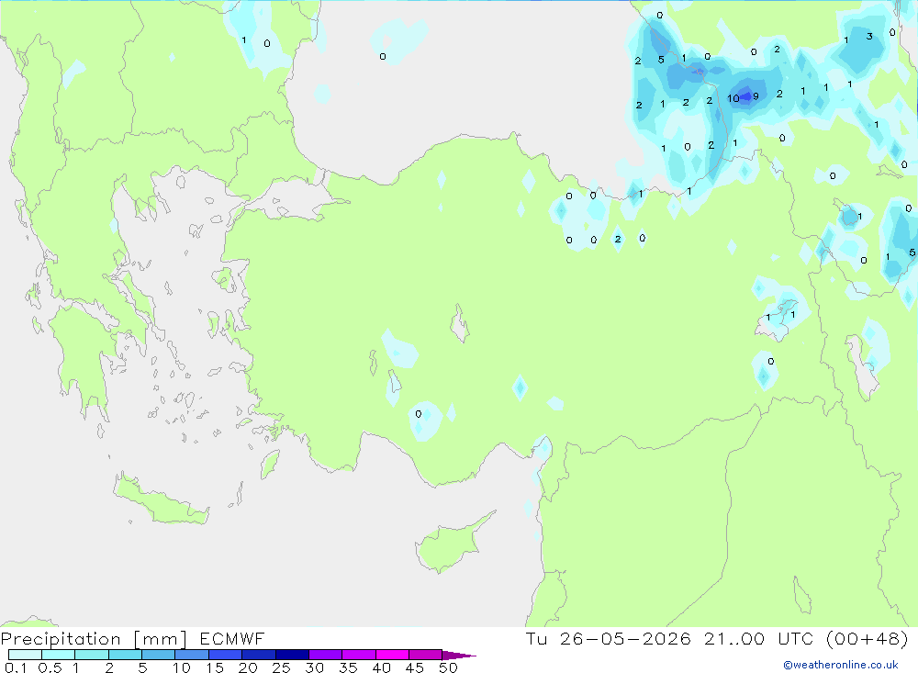Click the 'Precipitation [mm]' title text
The image size is (918, 673).
94,639
